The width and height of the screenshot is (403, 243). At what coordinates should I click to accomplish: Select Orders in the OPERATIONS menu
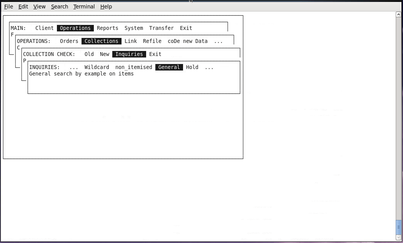tap(69, 41)
